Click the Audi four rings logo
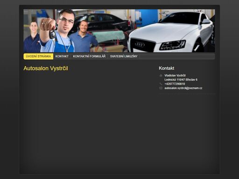The height and width of the screenshot is (179, 239). [x=140, y=45]
